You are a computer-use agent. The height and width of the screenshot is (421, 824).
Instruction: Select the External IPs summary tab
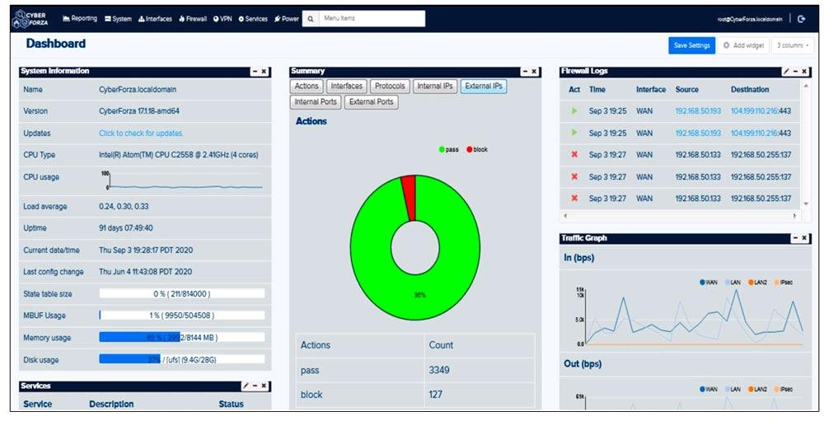[x=484, y=87]
